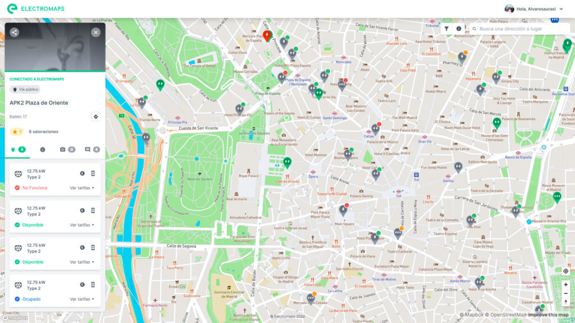Zoom in on the map

pos(565,284)
